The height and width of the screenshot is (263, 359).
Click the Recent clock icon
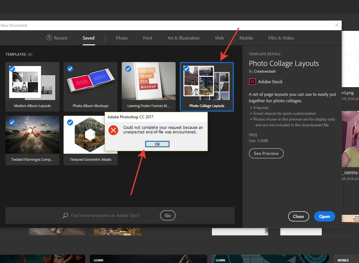point(49,38)
